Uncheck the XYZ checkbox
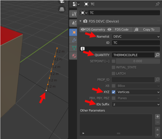This screenshot has width=162, height=139. [x=113, y=92]
